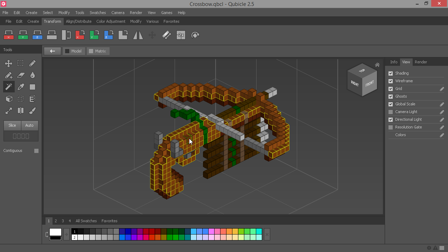Viewport: 448px width, 252px height.
Task: Select the Paint Bucket fill tool
Action: 32,75
